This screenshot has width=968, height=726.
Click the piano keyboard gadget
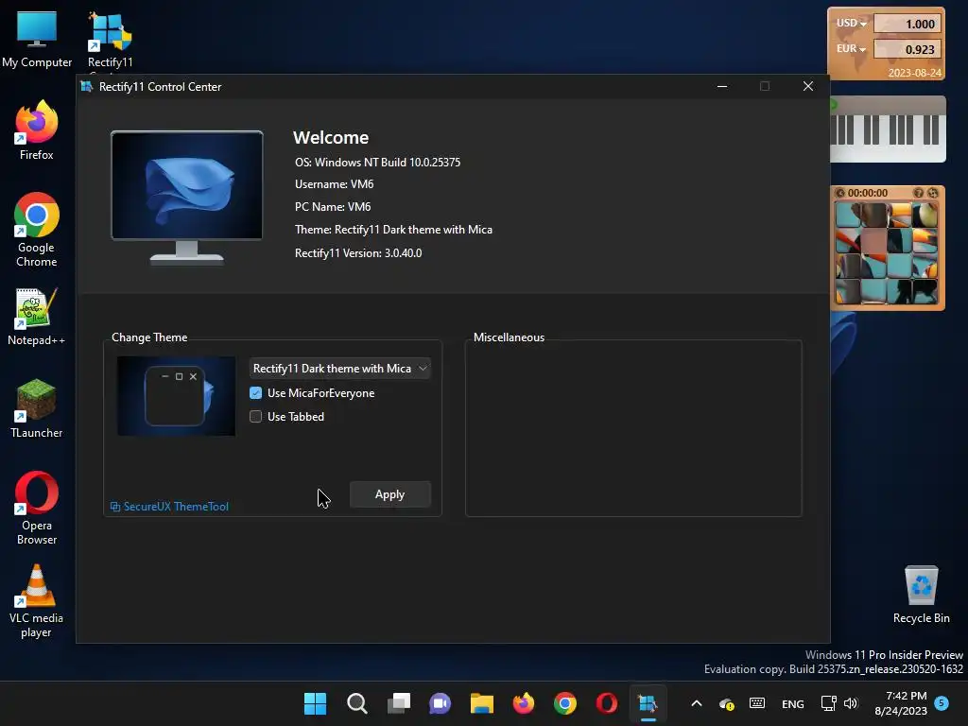(887, 129)
